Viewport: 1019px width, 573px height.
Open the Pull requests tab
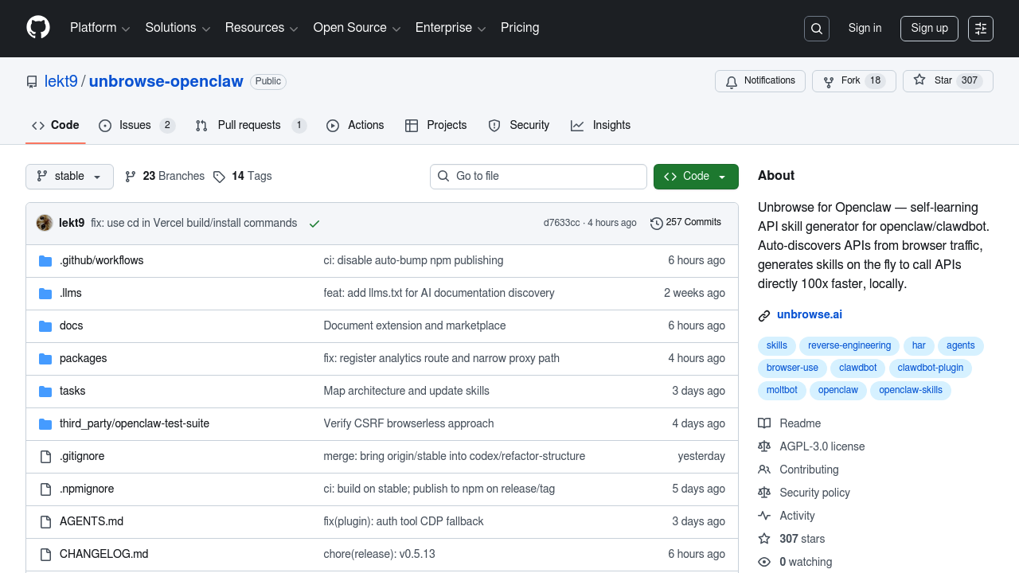tap(250, 126)
